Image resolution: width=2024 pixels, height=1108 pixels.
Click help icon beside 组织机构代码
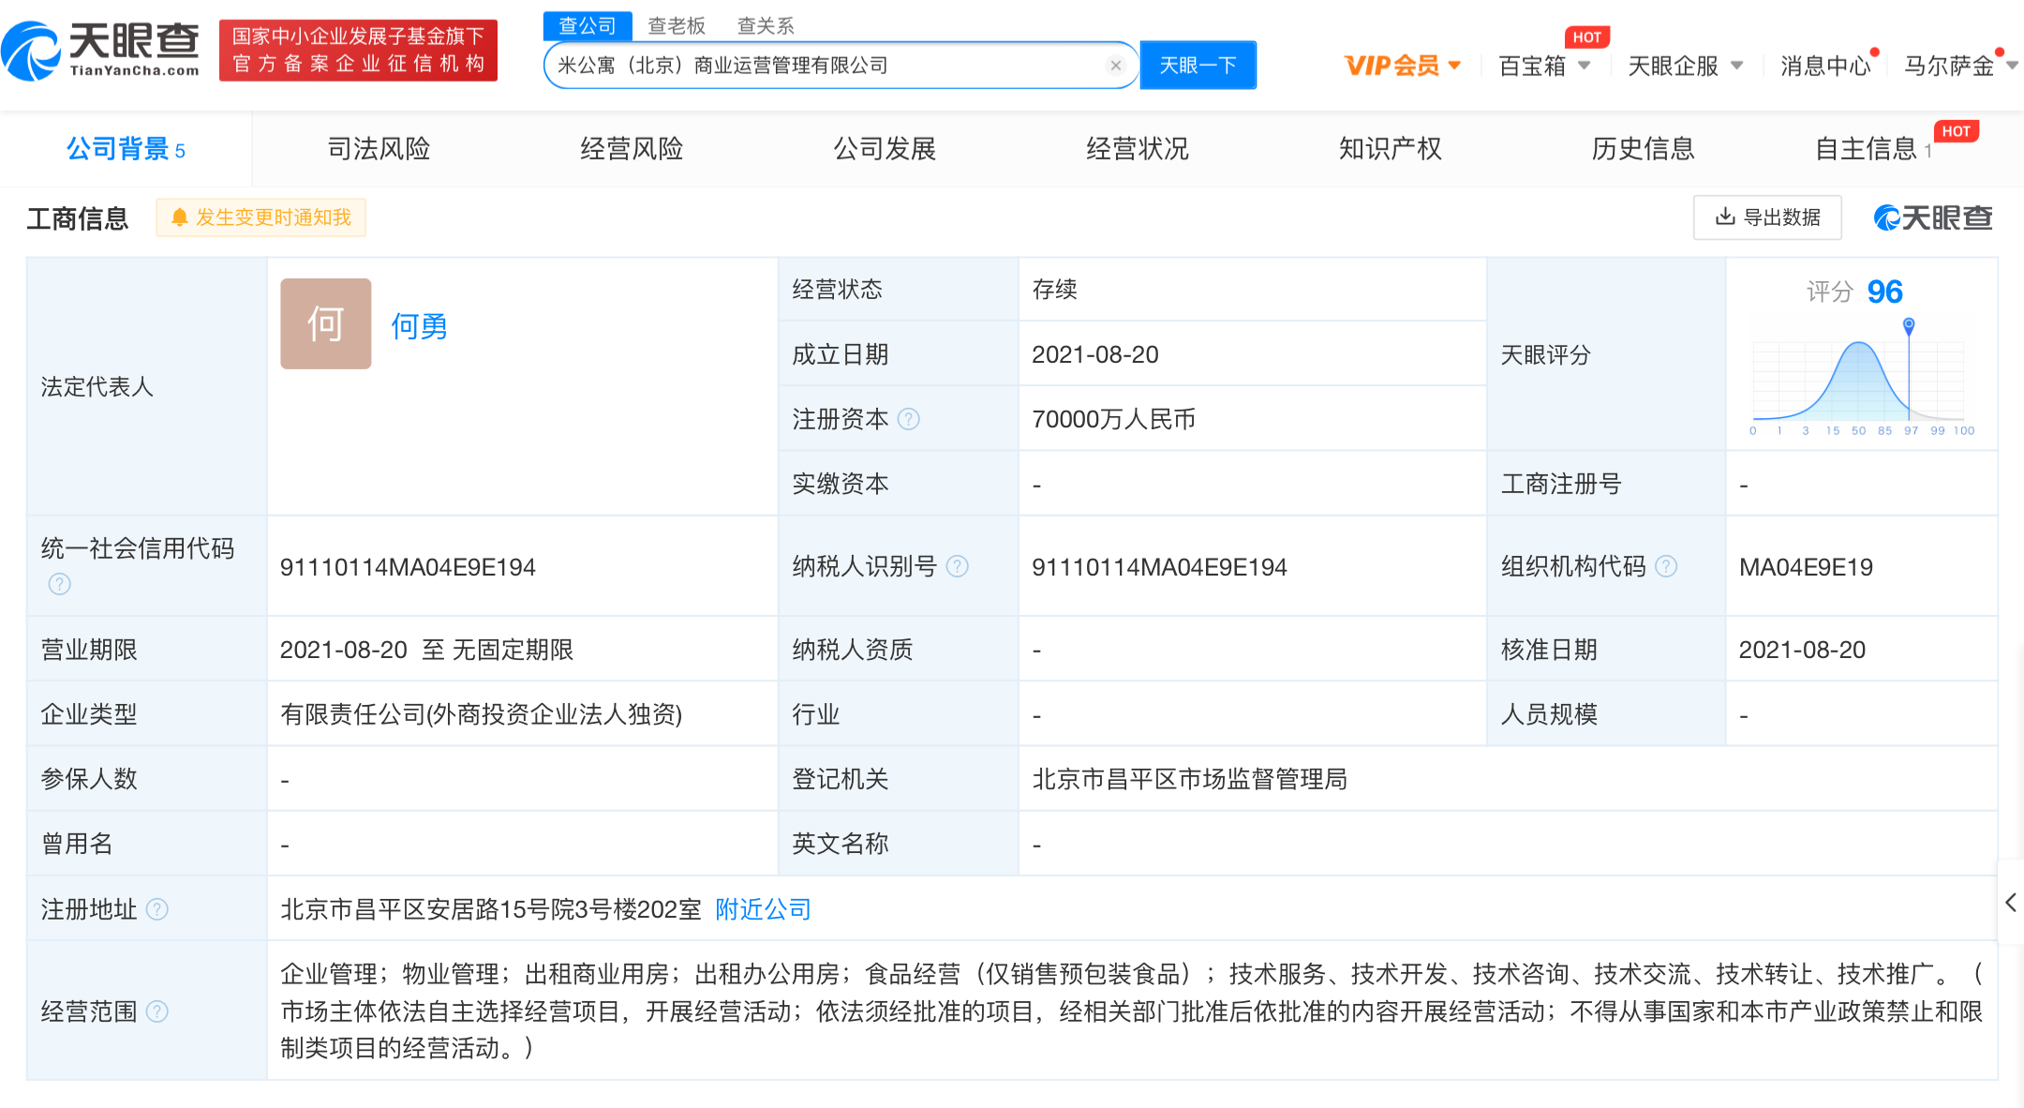coord(1666,566)
